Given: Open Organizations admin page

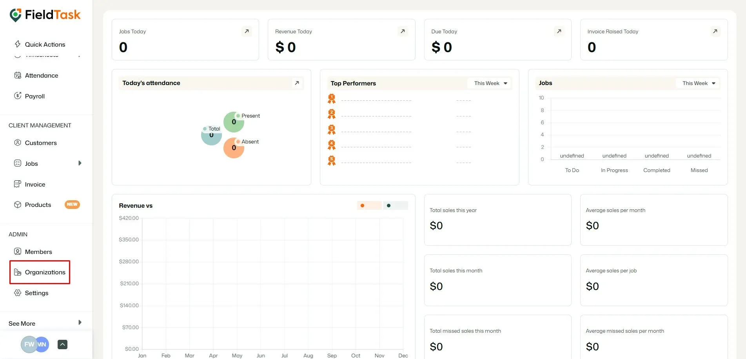Looking at the screenshot, I should [45, 272].
